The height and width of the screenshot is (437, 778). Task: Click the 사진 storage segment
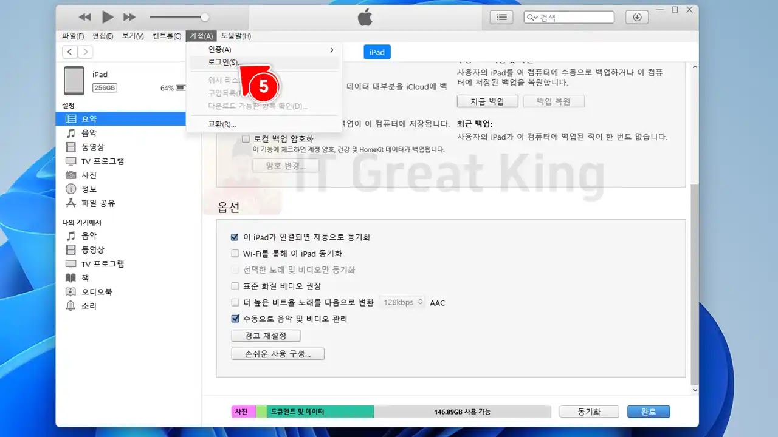pos(243,412)
